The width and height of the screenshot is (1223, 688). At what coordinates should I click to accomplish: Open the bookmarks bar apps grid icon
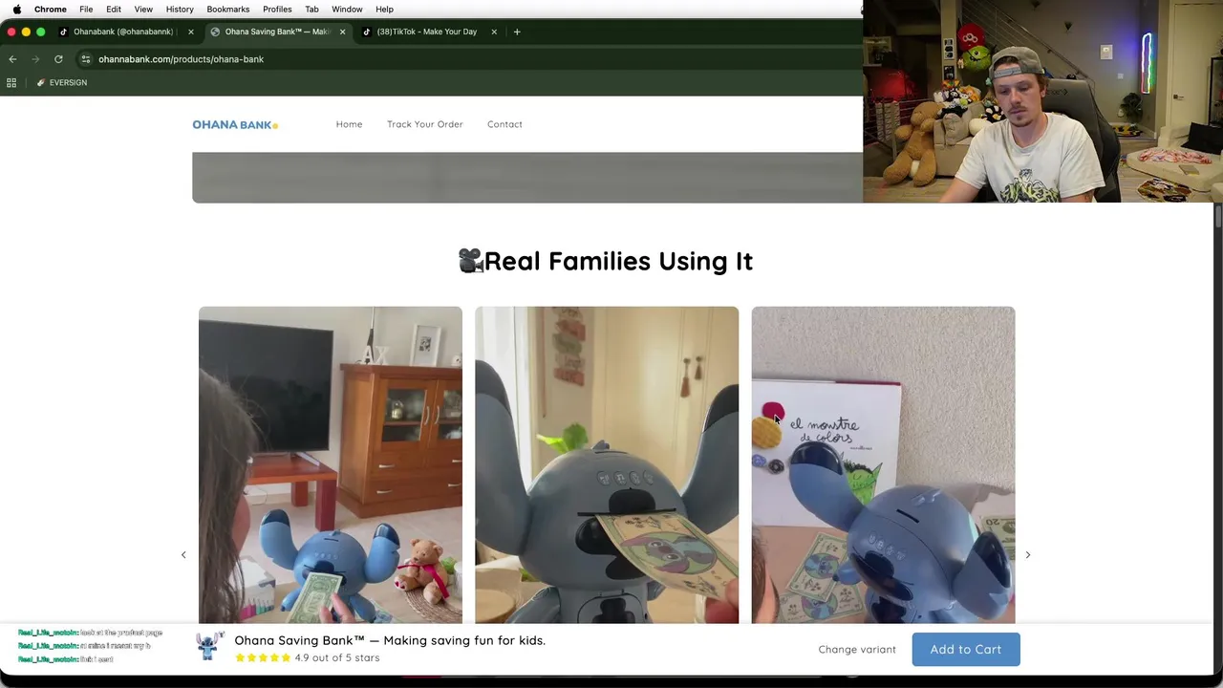tap(11, 83)
